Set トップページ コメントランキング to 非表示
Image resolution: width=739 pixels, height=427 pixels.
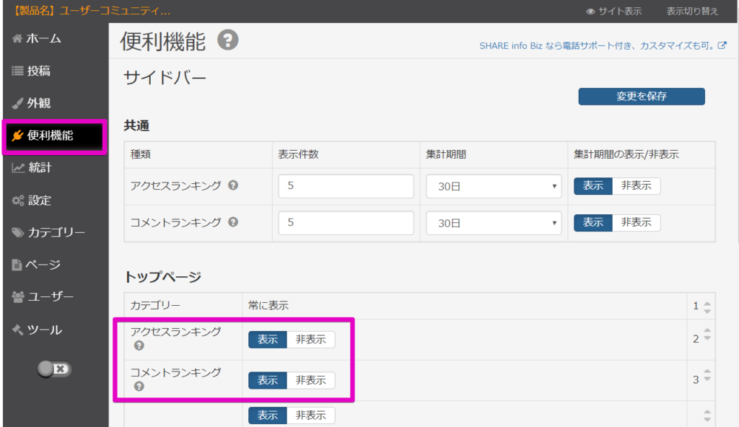[x=310, y=380]
